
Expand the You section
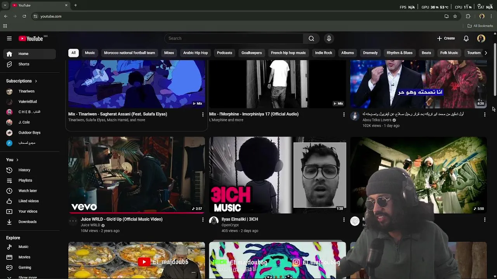tap(12, 160)
